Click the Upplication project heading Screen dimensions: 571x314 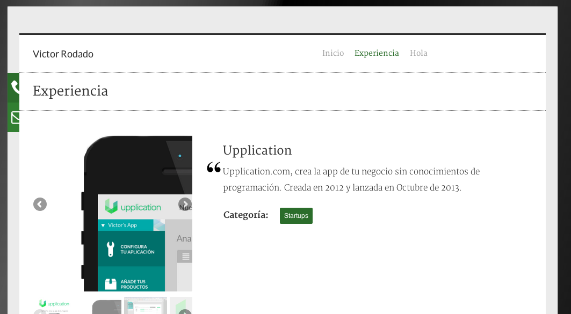coord(257,151)
